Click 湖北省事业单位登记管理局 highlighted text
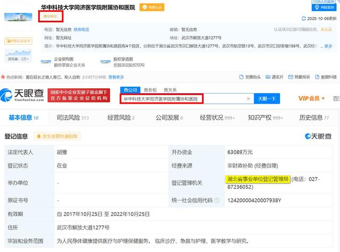340x252 pixels. coord(258,179)
